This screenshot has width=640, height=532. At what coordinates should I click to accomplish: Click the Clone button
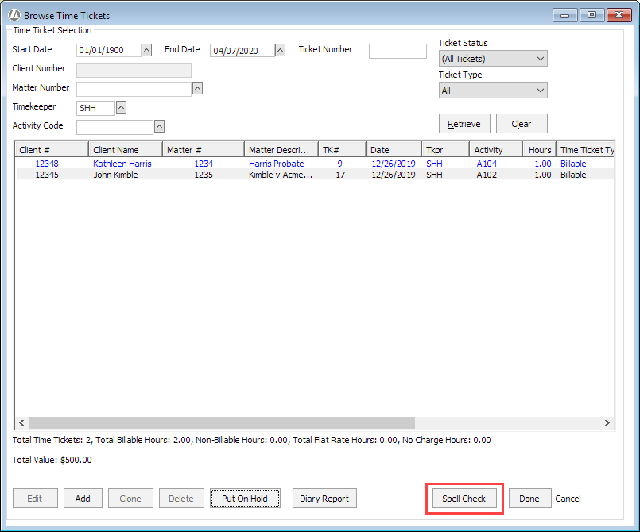(130, 498)
